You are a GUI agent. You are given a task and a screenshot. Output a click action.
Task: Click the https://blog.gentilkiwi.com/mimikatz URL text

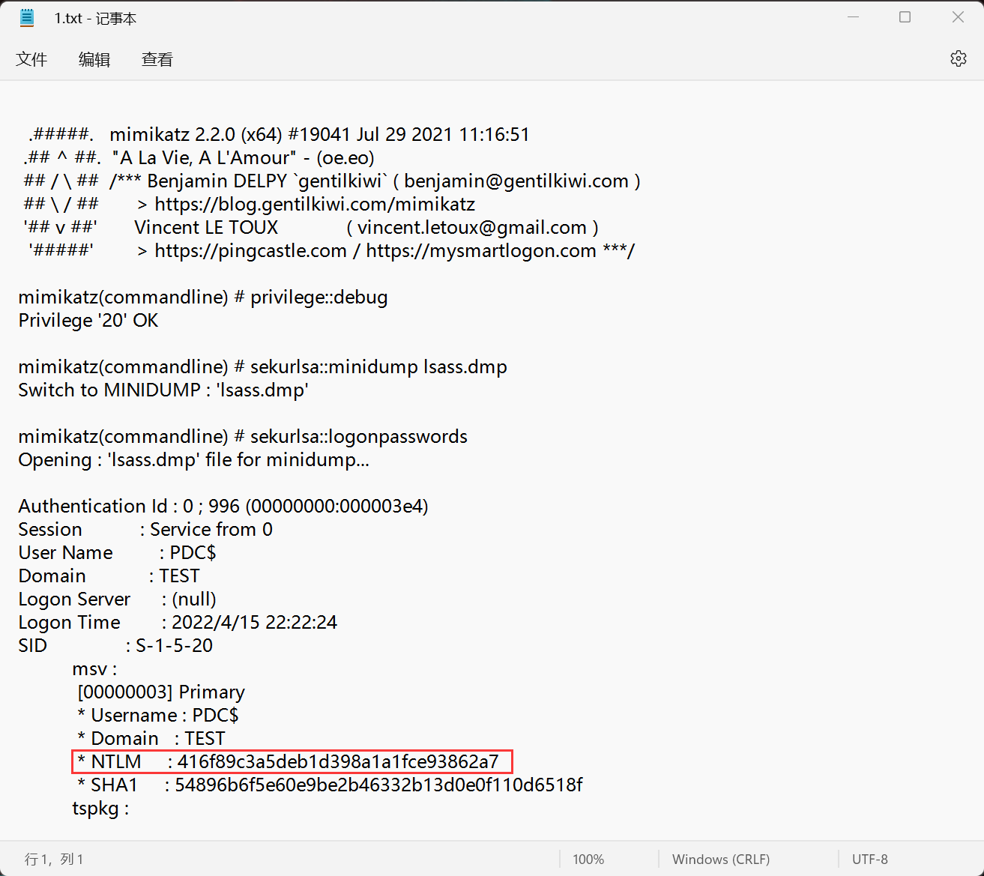315,204
